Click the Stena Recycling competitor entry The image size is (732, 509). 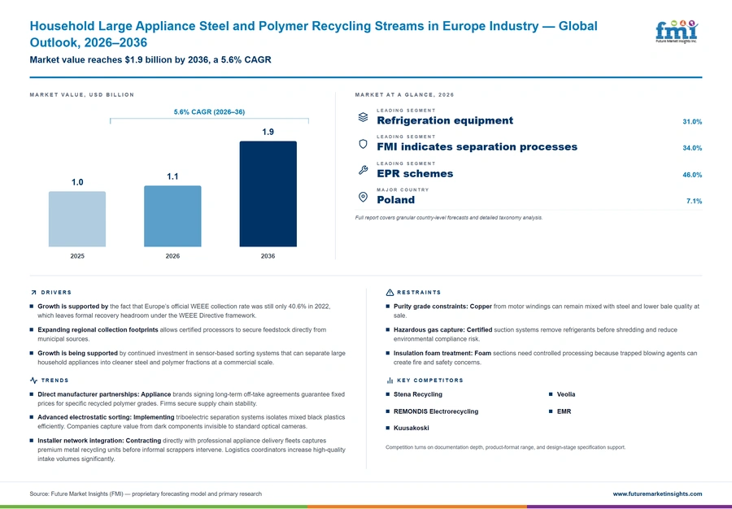tap(418, 394)
